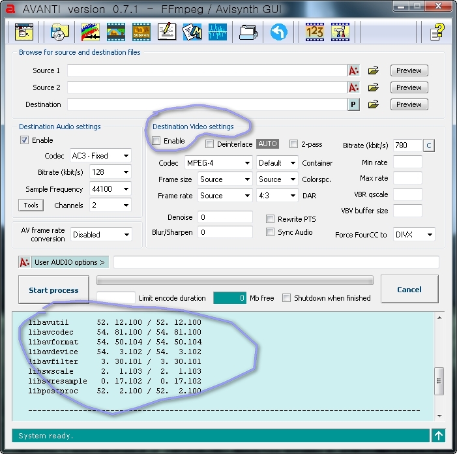Click the blue script editor icon
Viewport: 457px width, 454px height.
pos(192,32)
